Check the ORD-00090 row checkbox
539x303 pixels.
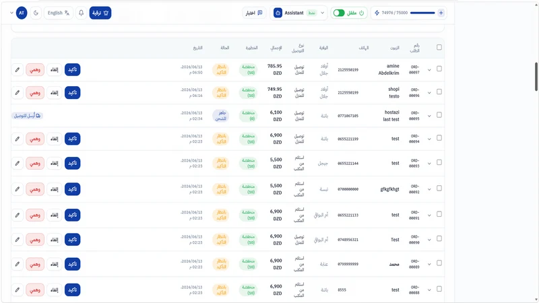[x=439, y=238]
